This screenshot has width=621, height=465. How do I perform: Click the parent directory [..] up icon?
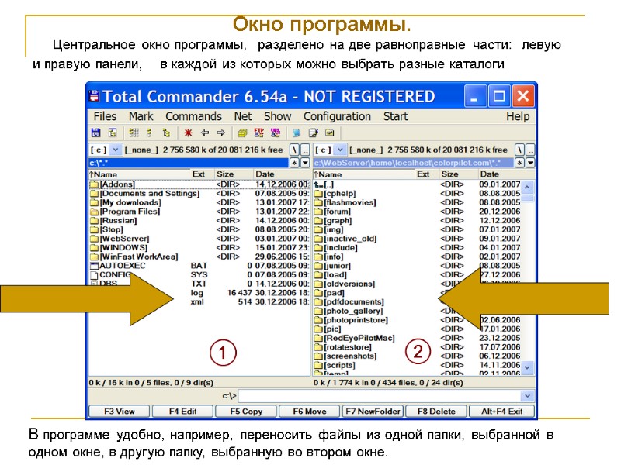click(x=318, y=184)
